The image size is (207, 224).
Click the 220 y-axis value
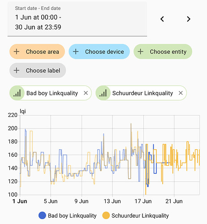point(13,115)
